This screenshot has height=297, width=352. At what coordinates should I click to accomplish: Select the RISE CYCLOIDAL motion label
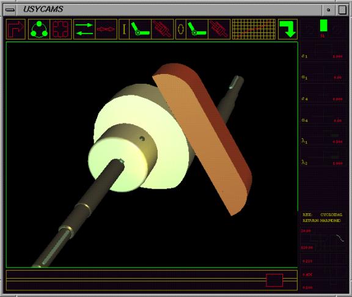[323, 215]
